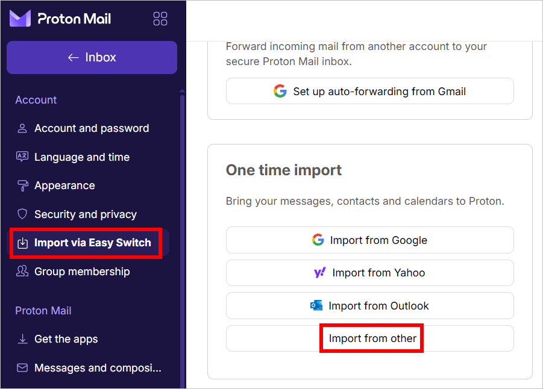Click the Appearance settings icon
Screen dimensions: 543x389
(22, 185)
